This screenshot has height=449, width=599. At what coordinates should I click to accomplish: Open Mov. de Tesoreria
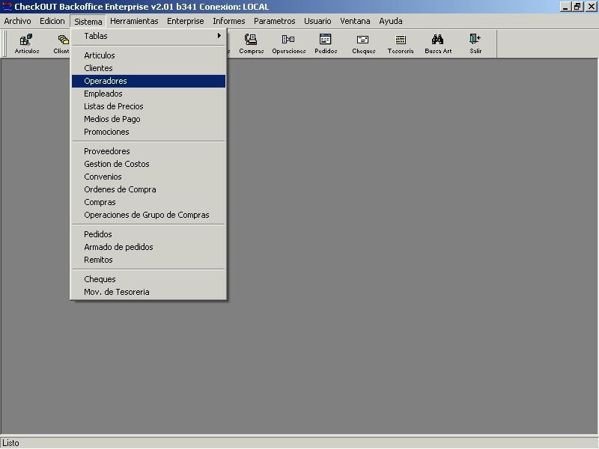click(148, 292)
